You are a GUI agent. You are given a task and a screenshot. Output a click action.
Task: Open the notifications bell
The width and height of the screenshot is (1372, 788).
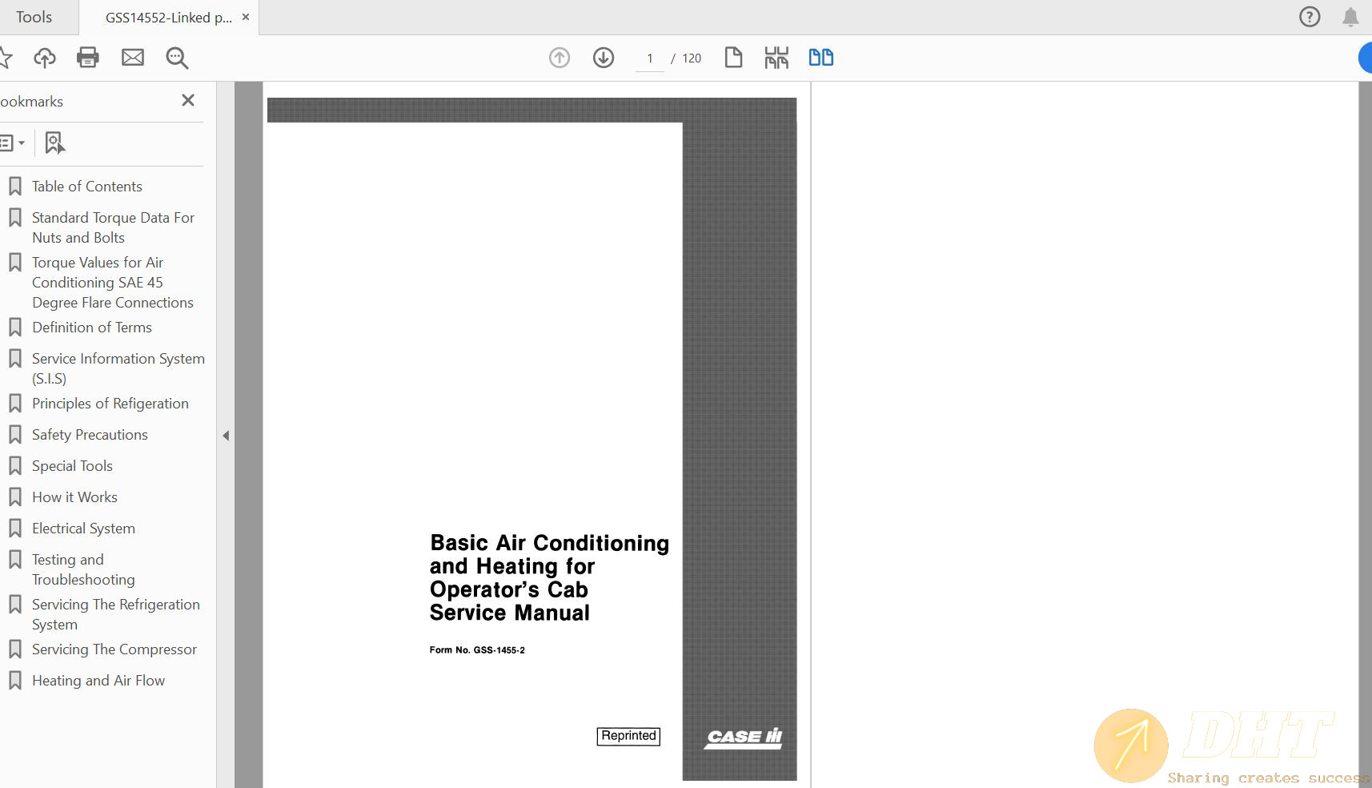(1350, 17)
